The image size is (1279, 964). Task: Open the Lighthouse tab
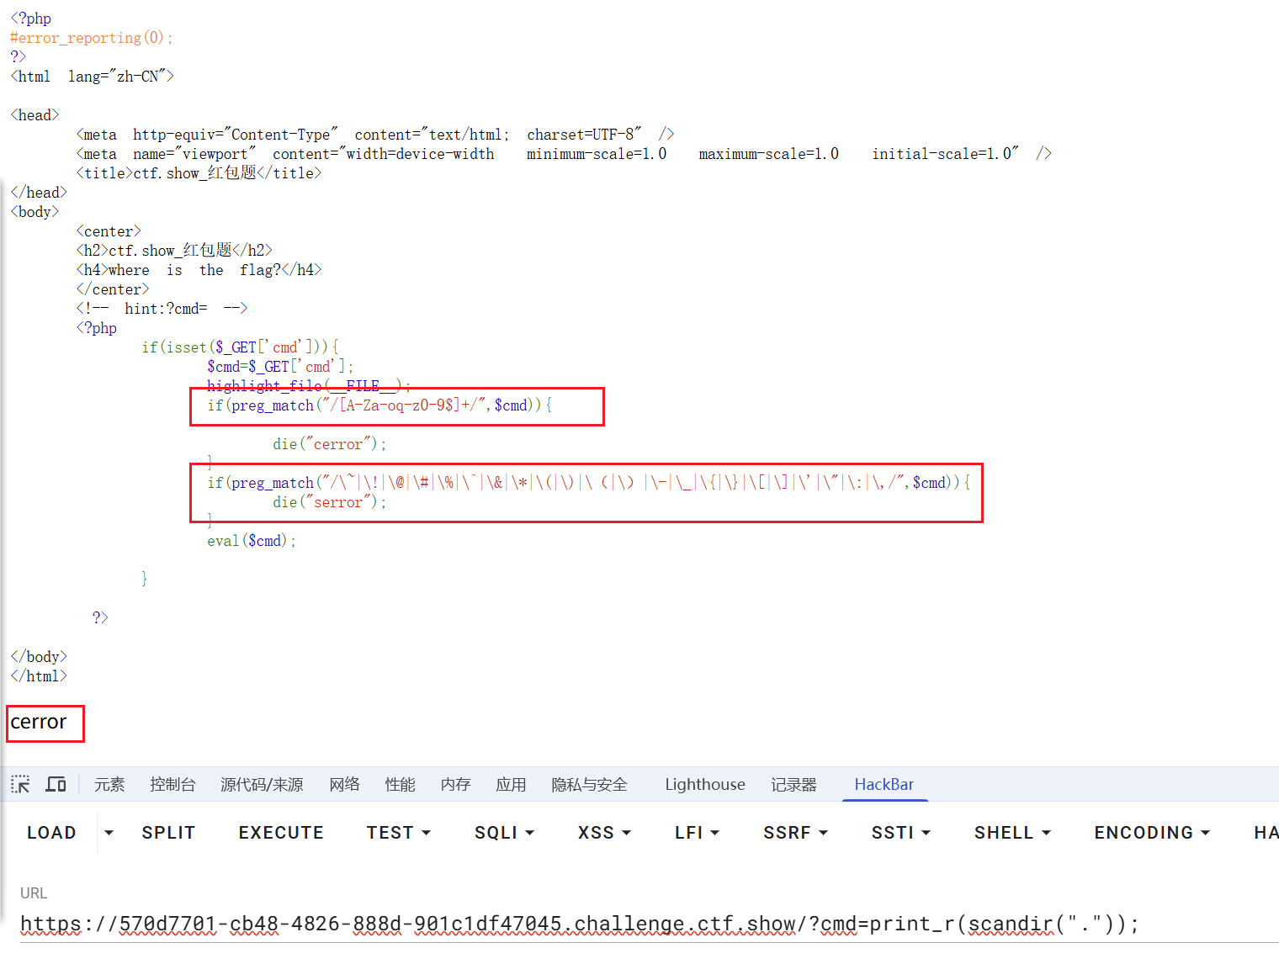coord(704,785)
